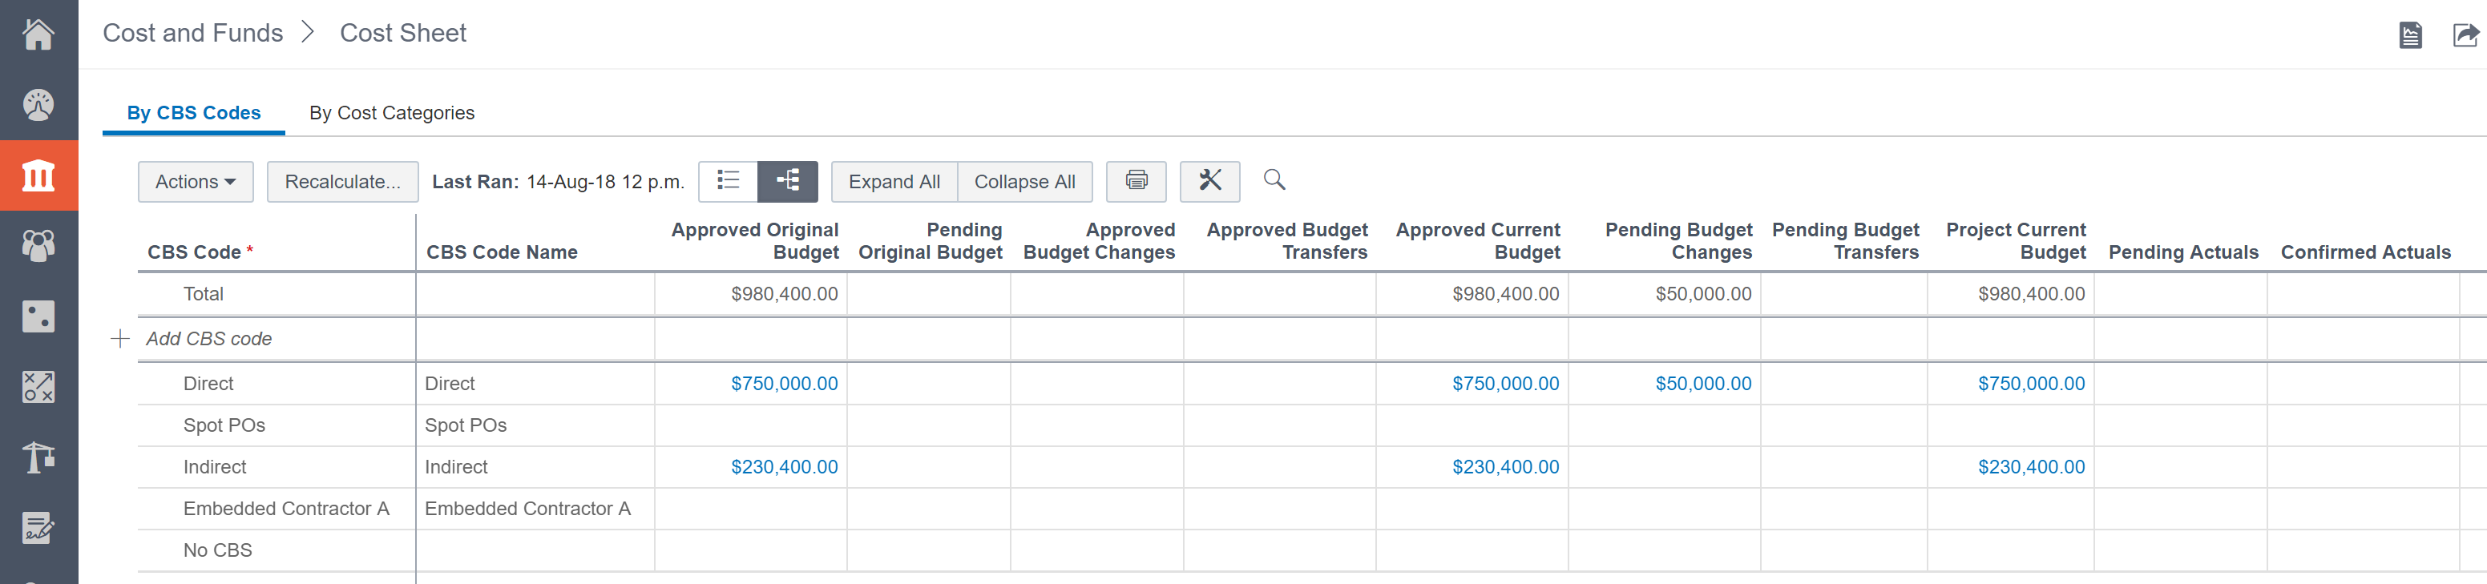Open the Actions dropdown menu
Screen dimensions: 2487x584
[195, 182]
